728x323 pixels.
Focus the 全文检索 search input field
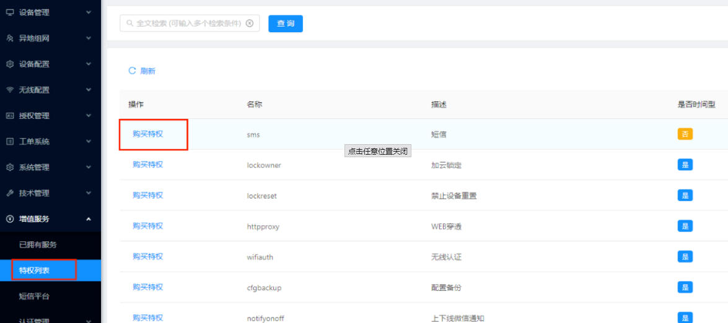tap(186, 24)
